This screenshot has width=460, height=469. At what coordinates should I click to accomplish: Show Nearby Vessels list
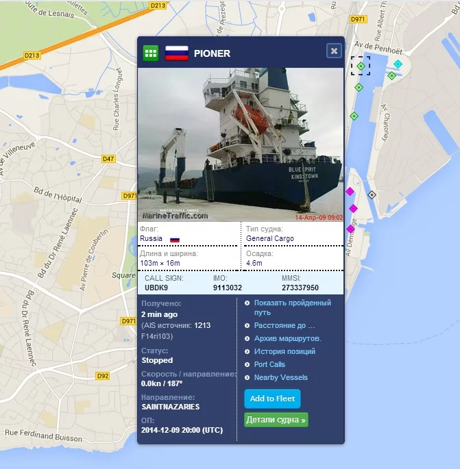tap(280, 377)
